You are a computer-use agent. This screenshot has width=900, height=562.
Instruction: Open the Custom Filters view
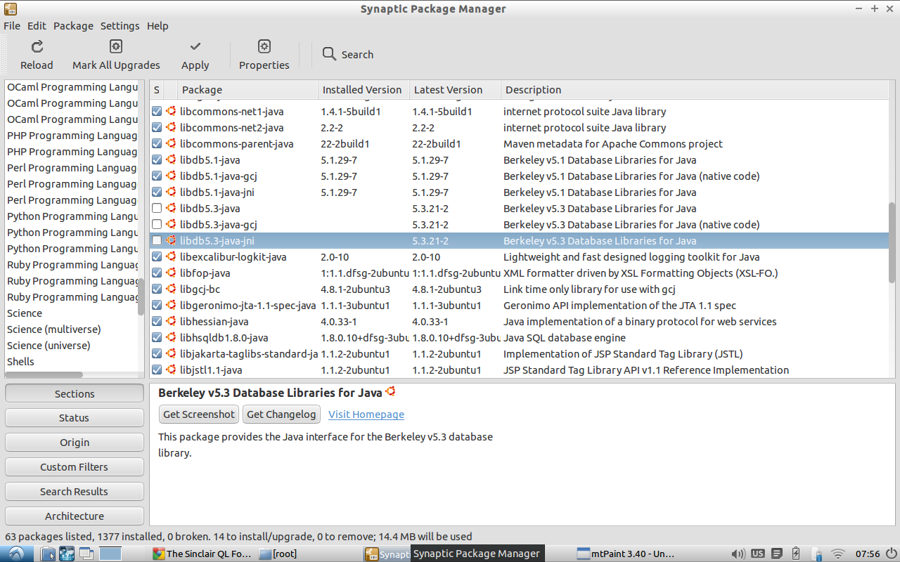(75, 466)
